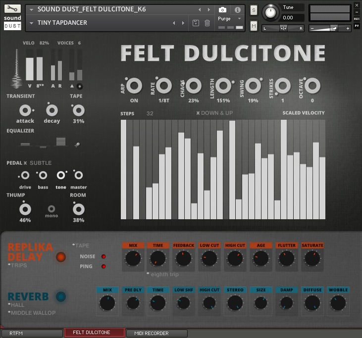The image size is (362, 338).
Task: Open the TINY TAPDANCER preset dropdown
Action: point(32,23)
